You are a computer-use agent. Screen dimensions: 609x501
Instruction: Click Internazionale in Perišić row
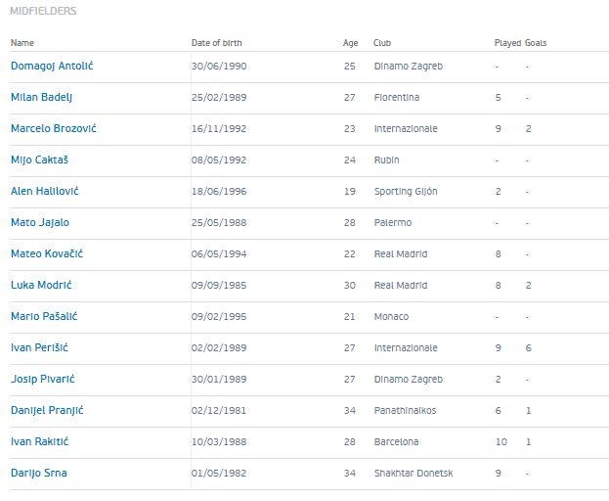click(406, 348)
